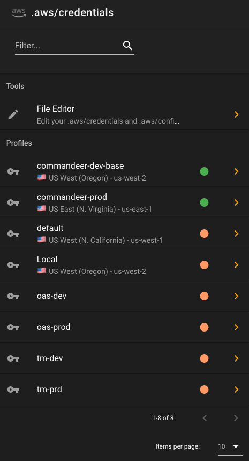Open the Local profile entry

[x=124, y=265]
